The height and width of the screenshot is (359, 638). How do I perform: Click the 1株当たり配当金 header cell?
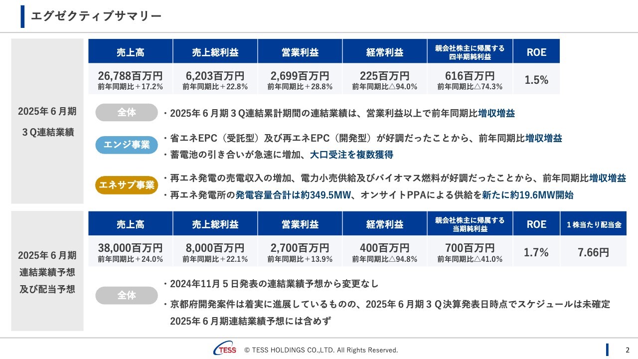coord(594,224)
